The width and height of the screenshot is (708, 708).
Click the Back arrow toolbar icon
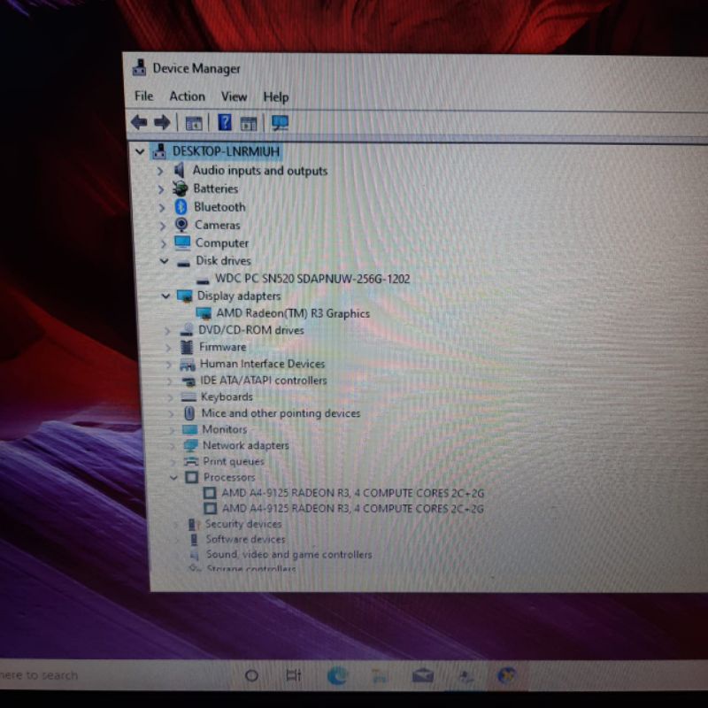click(139, 122)
